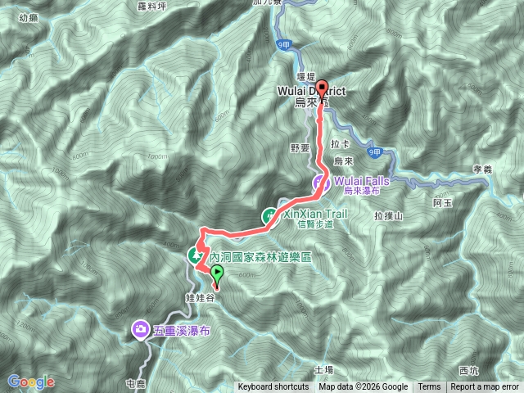Click the 娃娃谷 place label

200,298
